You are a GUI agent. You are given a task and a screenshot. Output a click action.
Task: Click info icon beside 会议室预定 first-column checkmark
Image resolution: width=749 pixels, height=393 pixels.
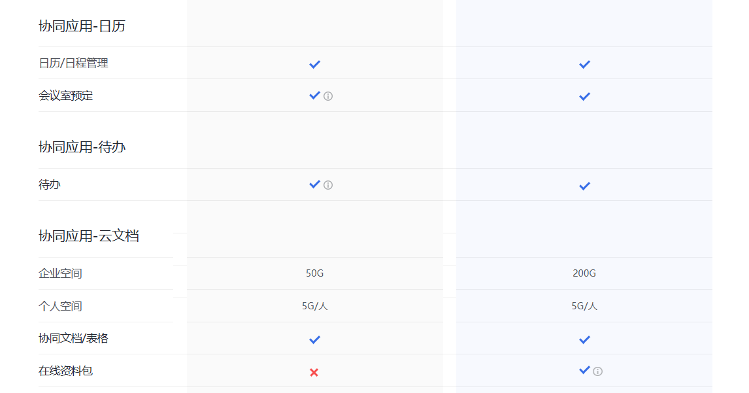pos(328,96)
